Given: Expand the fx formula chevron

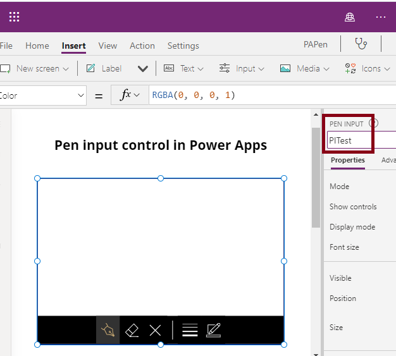Looking at the screenshot, I should coord(137,95).
